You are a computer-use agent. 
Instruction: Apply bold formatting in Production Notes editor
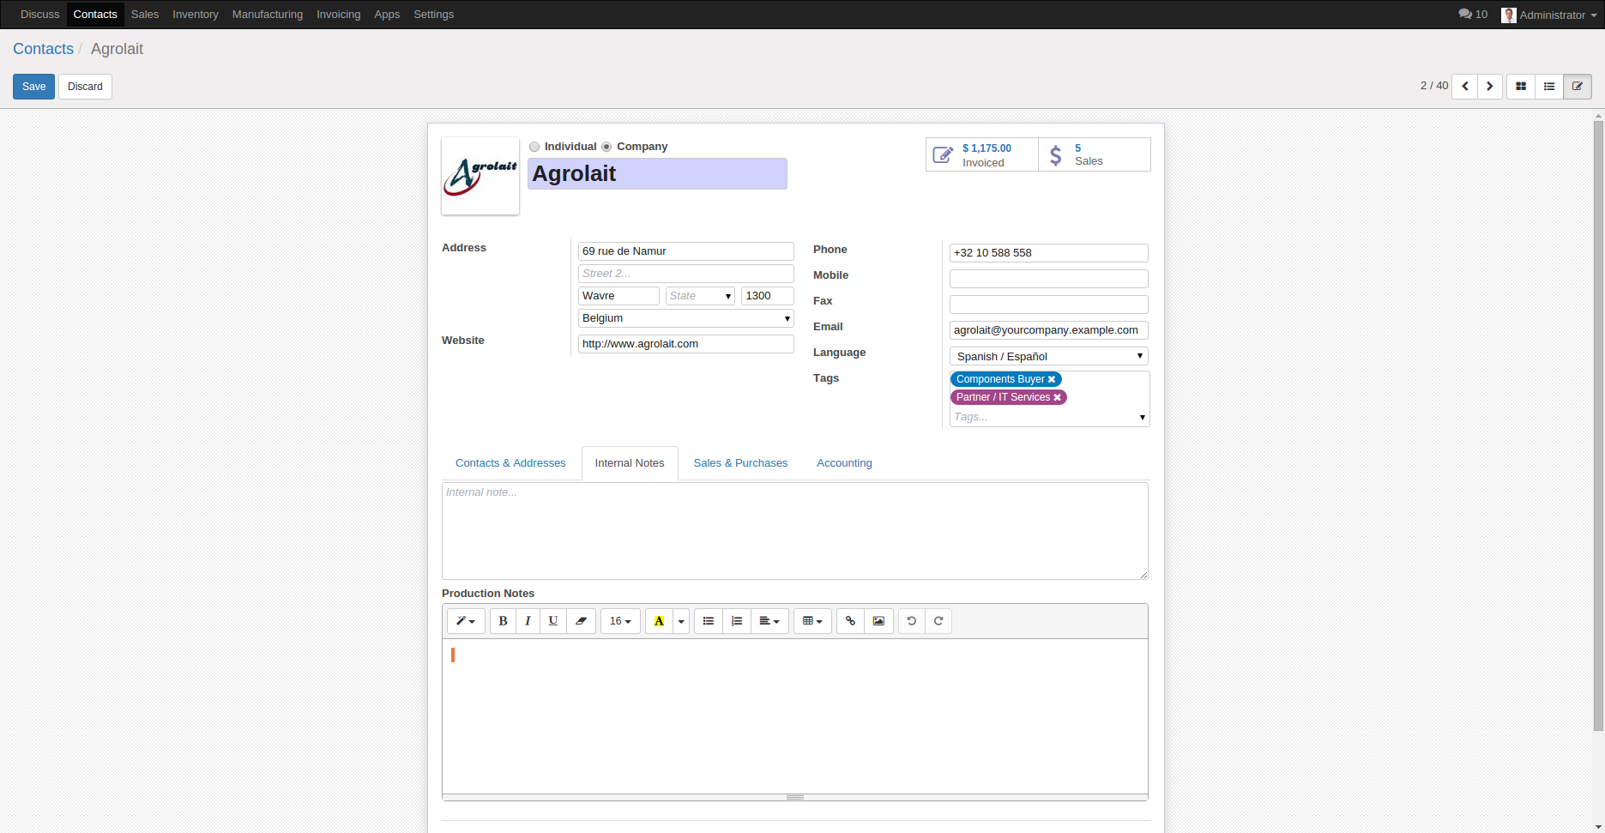pyautogui.click(x=503, y=620)
